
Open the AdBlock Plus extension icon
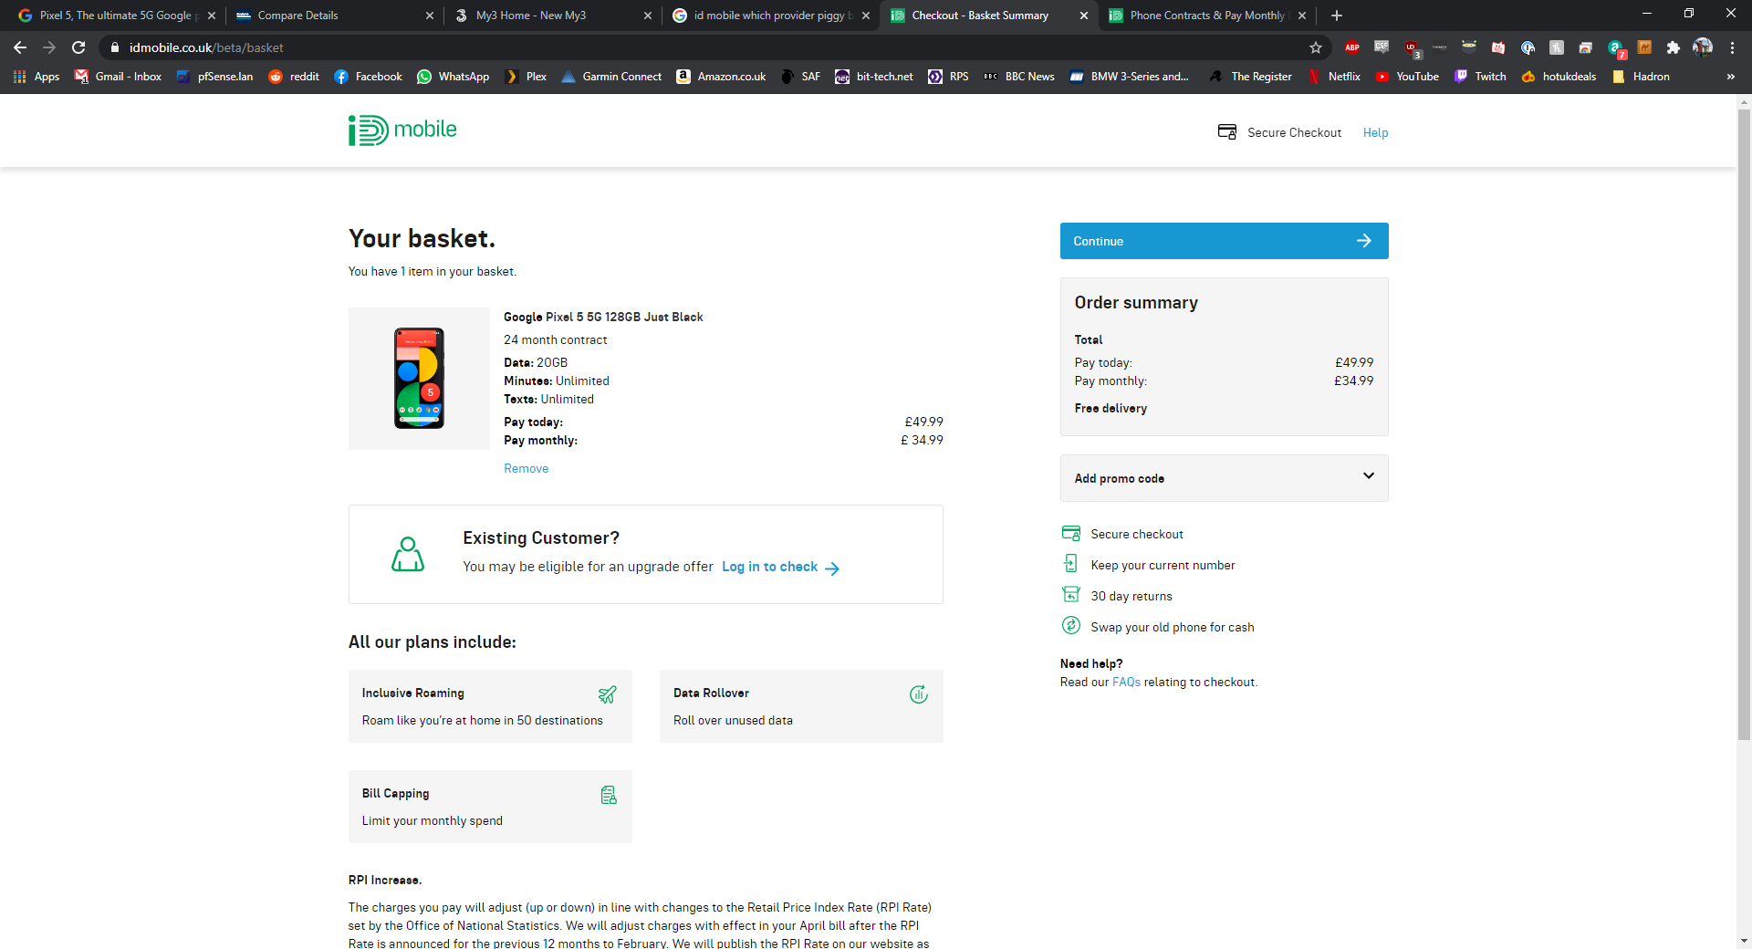click(1352, 47)
